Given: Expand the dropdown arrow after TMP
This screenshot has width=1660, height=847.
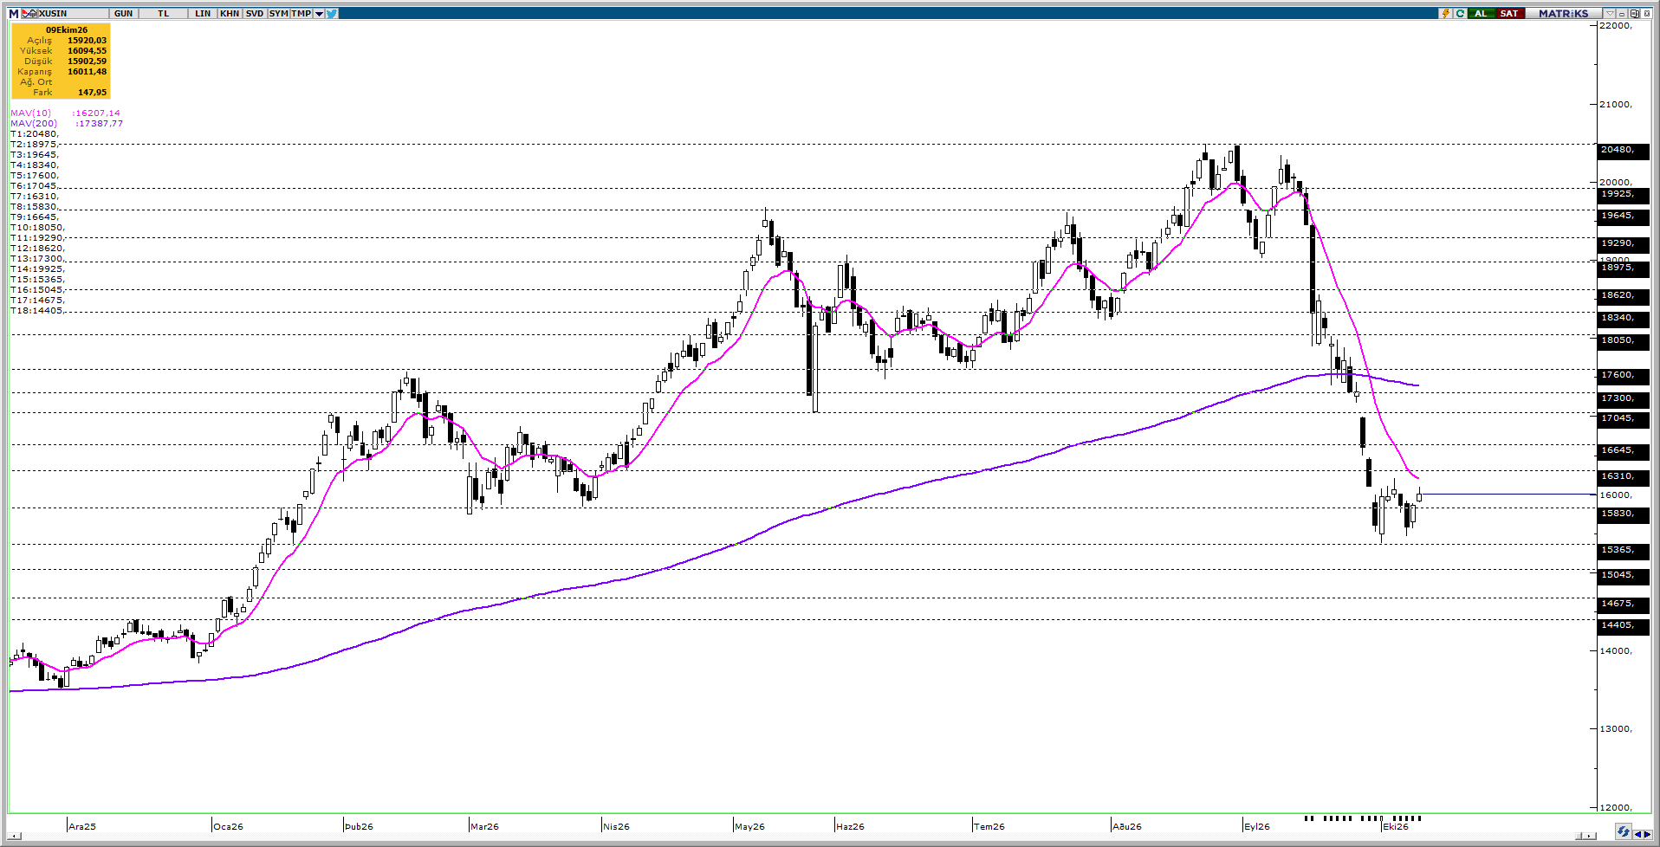Looking at the screenshot, I should 319,14.
